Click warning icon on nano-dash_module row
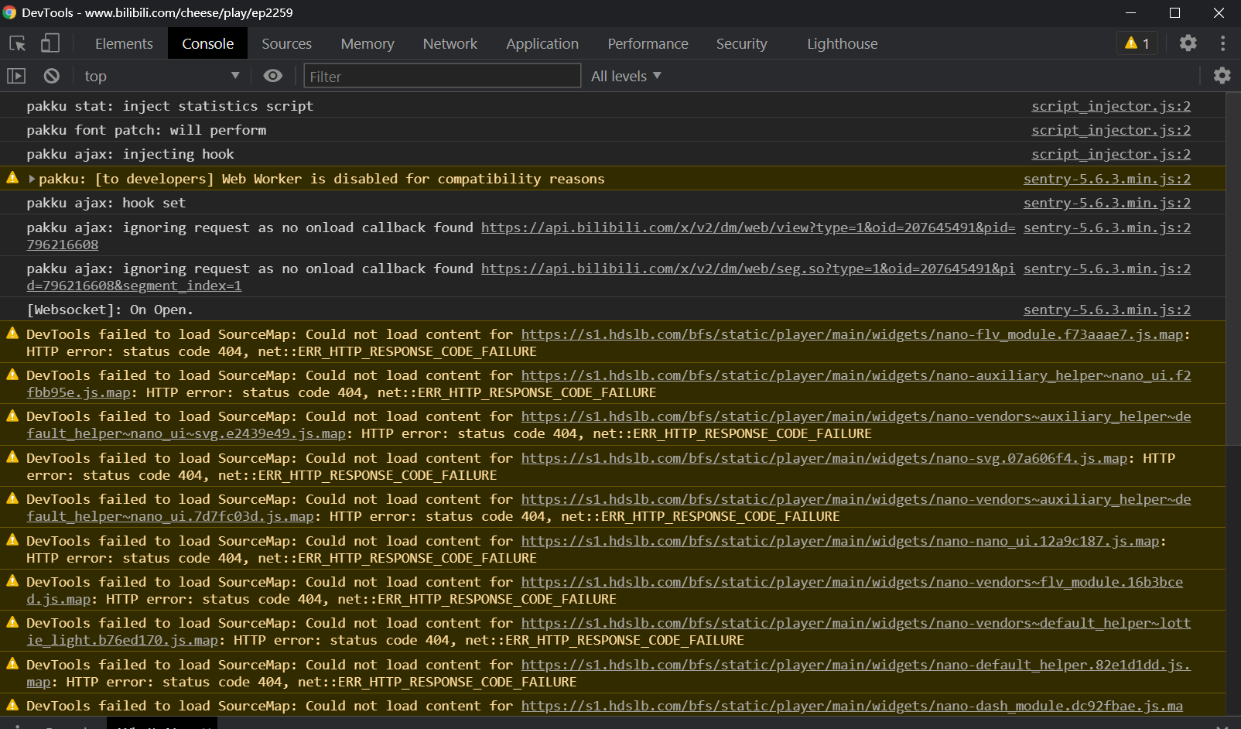The image size is (1241, 729). pos(12,705)
